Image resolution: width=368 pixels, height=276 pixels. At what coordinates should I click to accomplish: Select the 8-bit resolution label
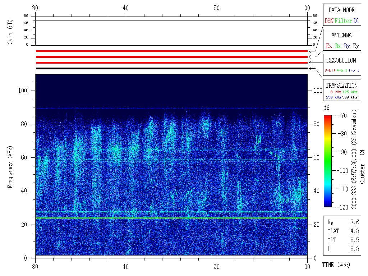[330, 70]
